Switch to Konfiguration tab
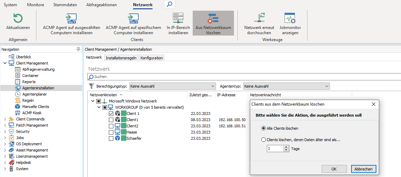 point(151,58)
